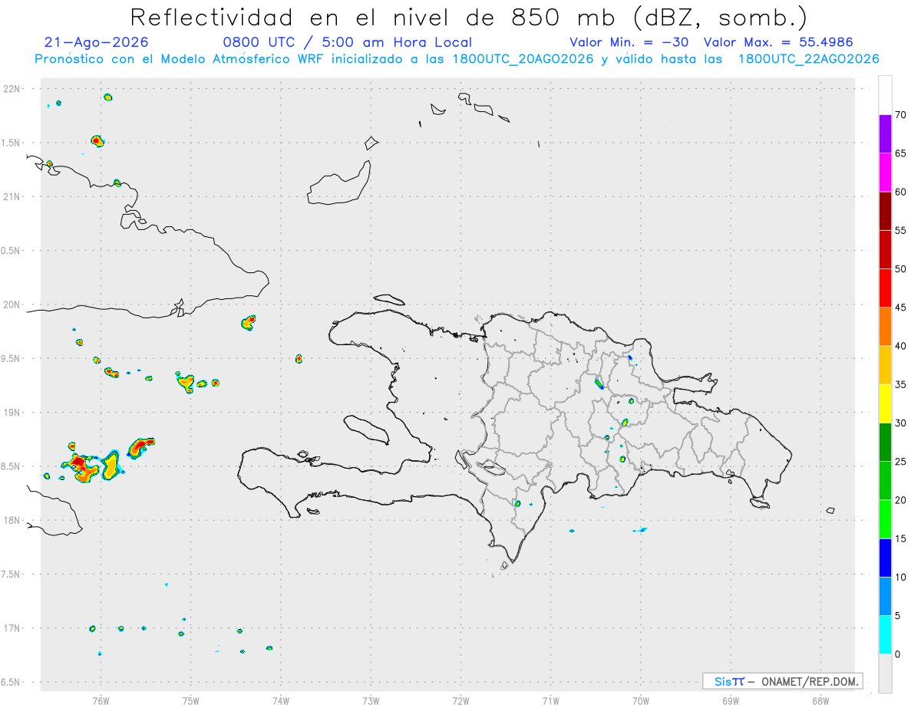Click the purple 65-70 dBZ colorbar segment
This screenshot has width=921, height=711.
pyautogui.click(x=885, y=134)
